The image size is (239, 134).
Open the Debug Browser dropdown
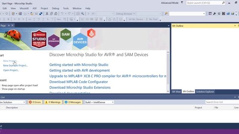click(125, 14)
